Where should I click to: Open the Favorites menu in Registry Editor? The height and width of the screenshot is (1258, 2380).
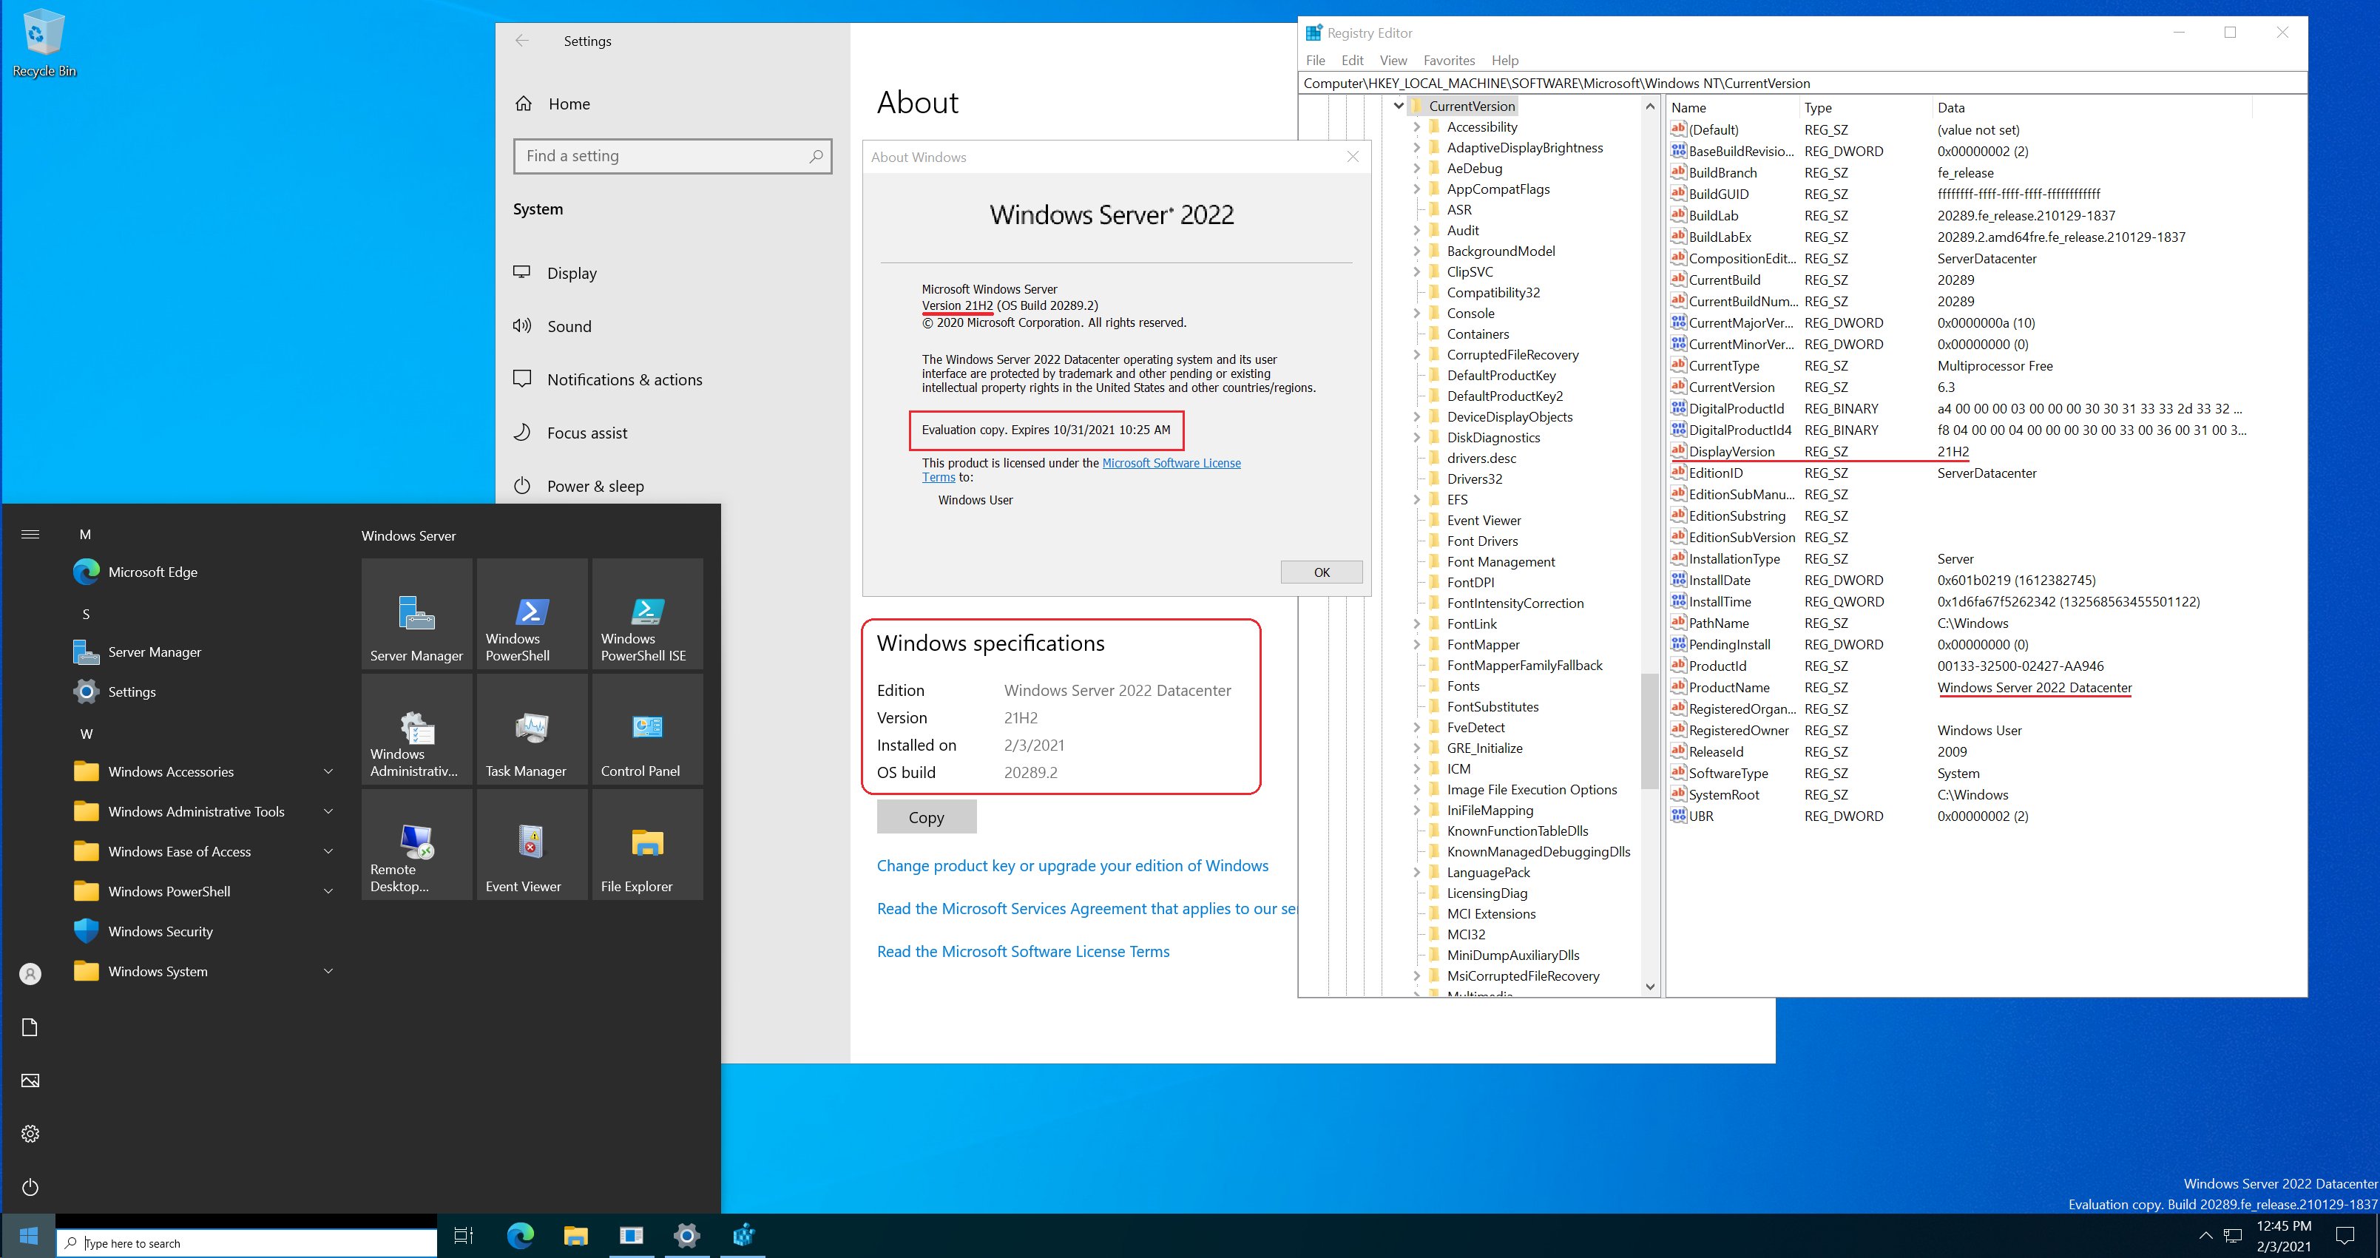tap(1448, 60)
